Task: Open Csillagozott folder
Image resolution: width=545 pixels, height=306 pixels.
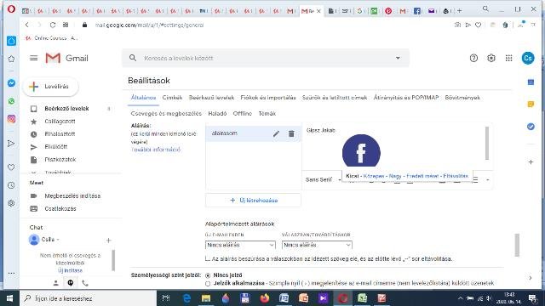Action: click(60, 122)
